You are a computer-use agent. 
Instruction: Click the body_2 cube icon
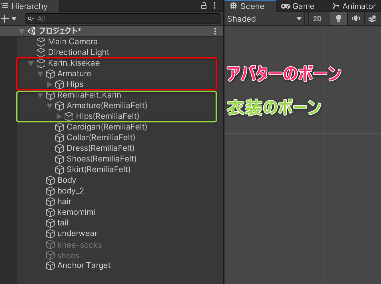click(50, 191)
